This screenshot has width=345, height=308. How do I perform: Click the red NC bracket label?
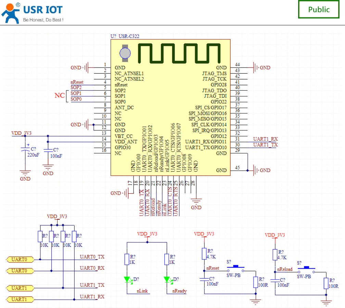pos(60,95)
